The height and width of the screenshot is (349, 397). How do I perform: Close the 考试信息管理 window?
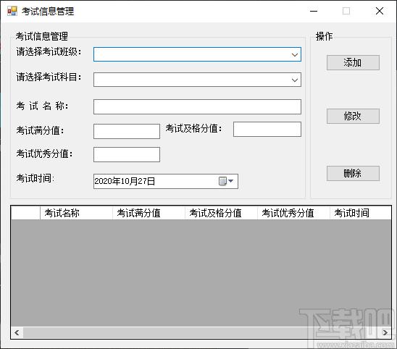click(380, 11)
